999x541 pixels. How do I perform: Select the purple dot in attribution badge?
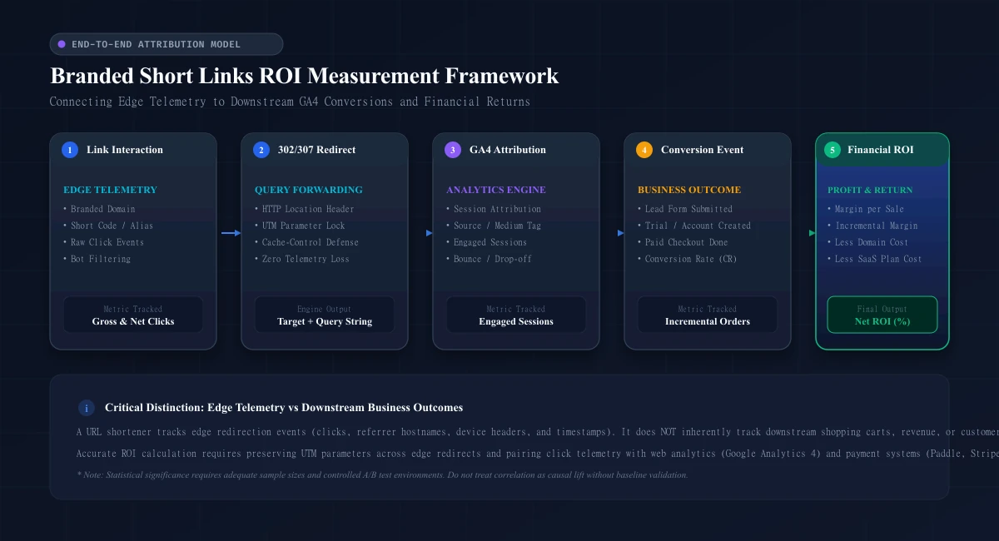pos(62,44)
